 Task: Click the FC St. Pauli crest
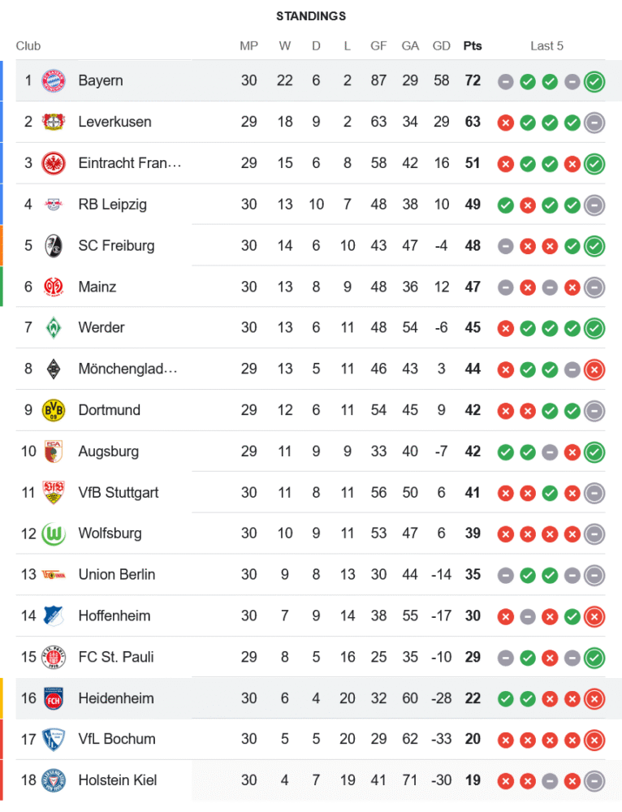(53, 657)
